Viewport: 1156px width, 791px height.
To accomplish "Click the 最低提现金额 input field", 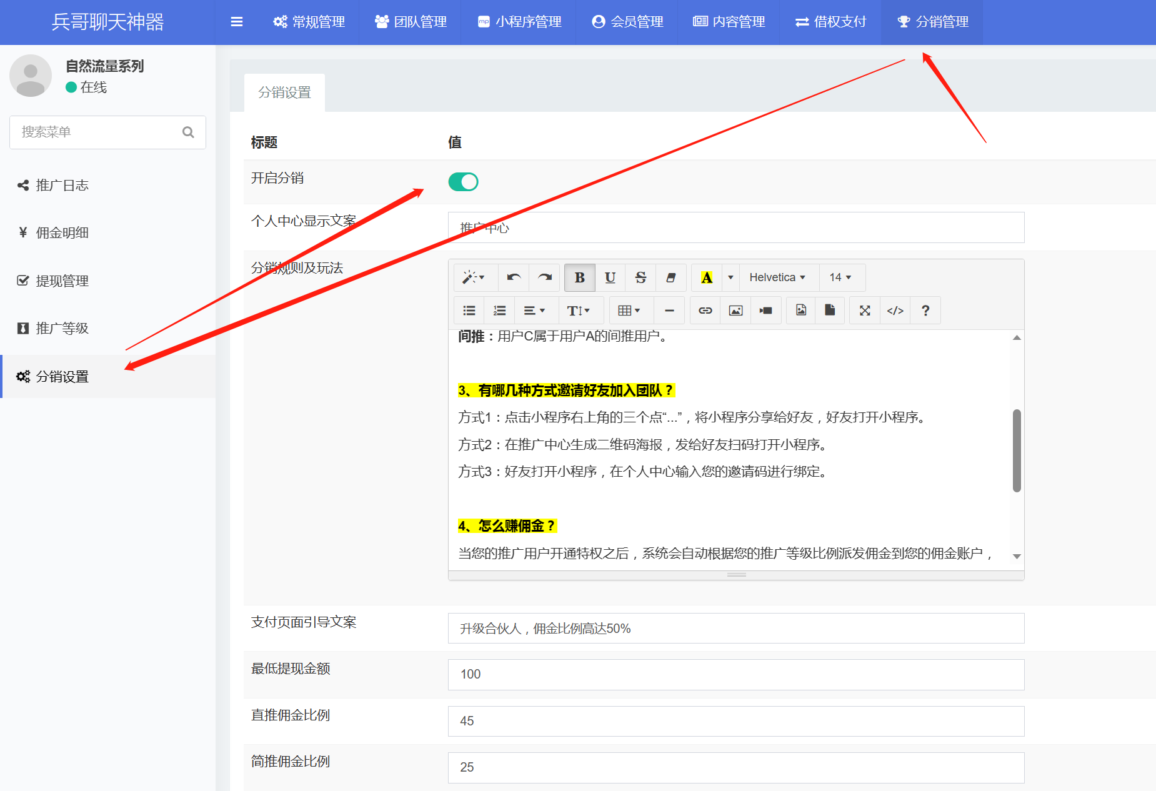I will click(735, 675).
